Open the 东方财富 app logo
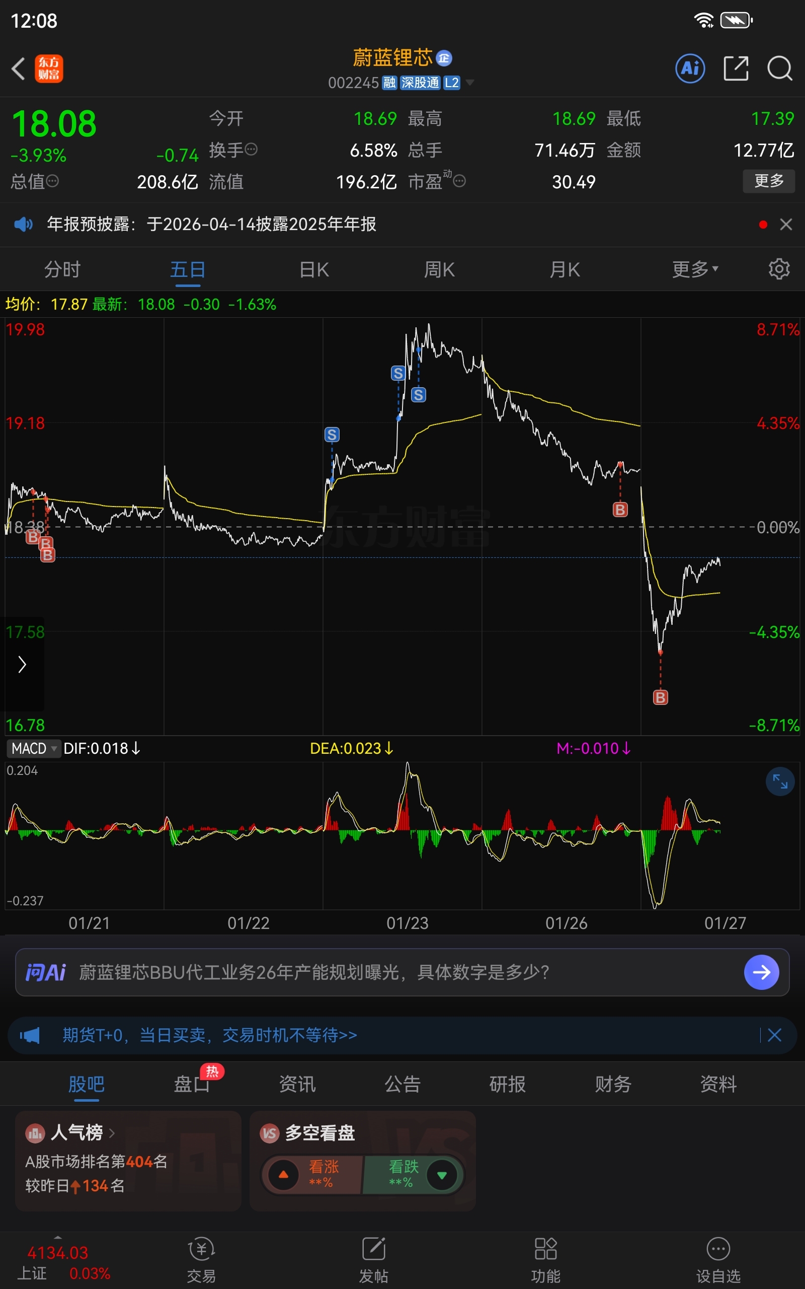The width and height of the screenshot is (805, 1289). [x=49, y=68]
